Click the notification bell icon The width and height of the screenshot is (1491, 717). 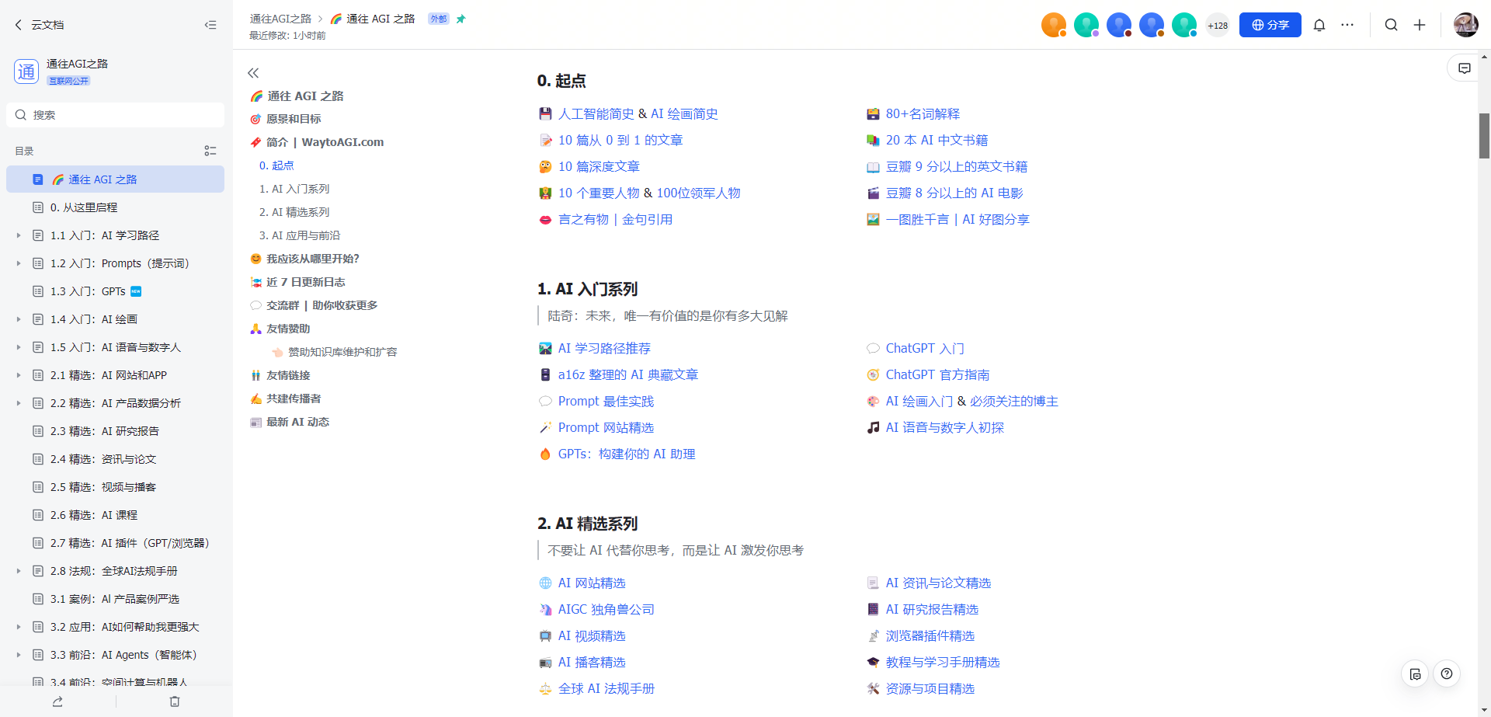point(1319,25)
